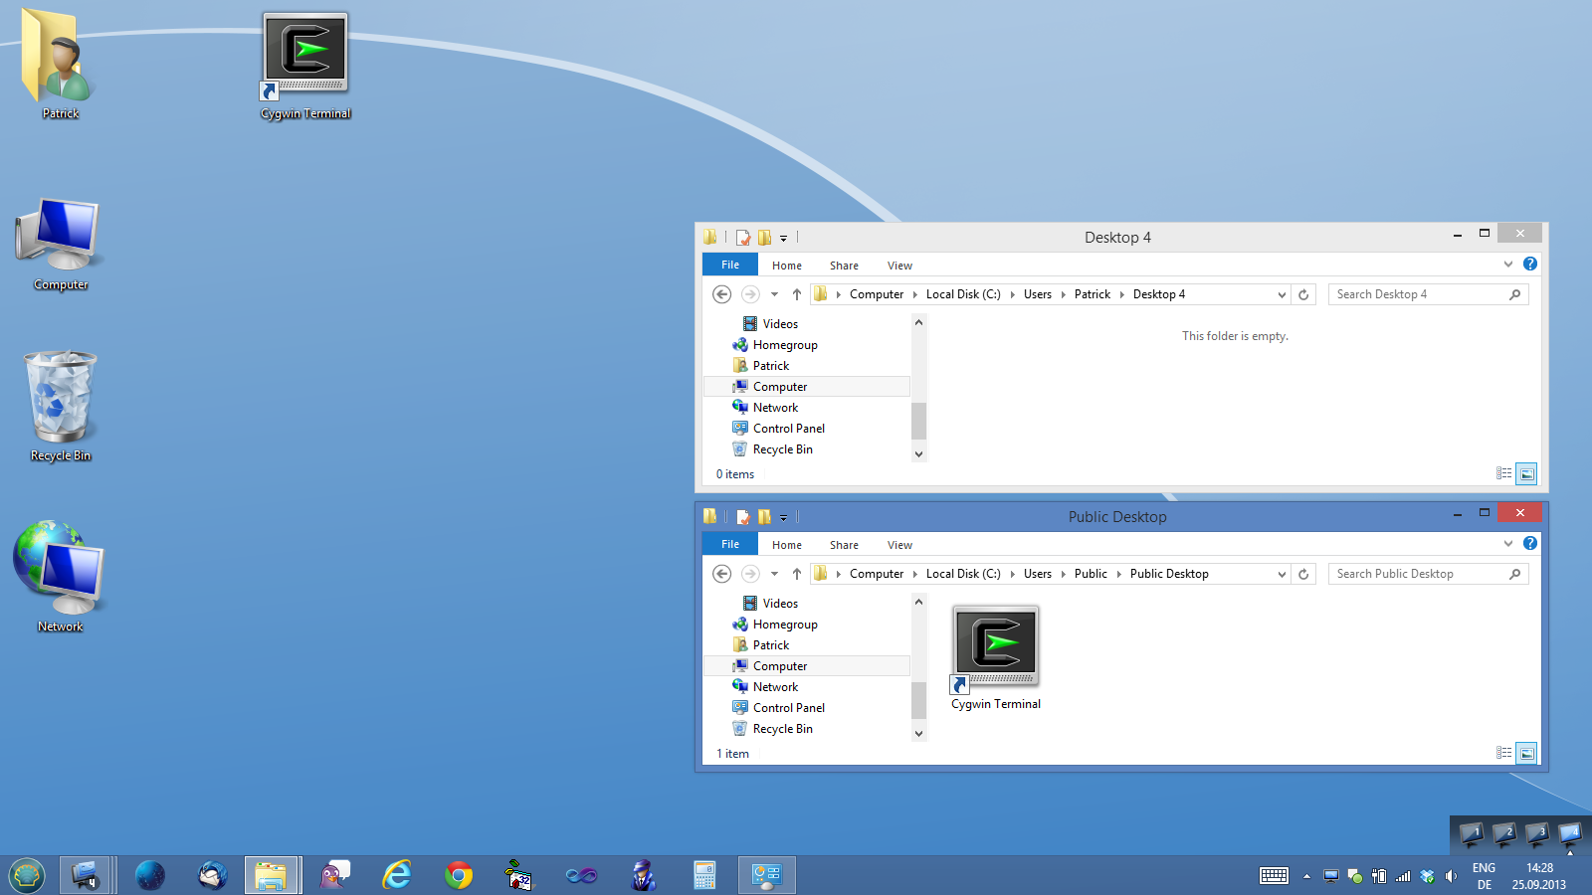1592x895 pixels.
Task: Switch input language from ENG to DE
Action: (x=1483, y=875)
